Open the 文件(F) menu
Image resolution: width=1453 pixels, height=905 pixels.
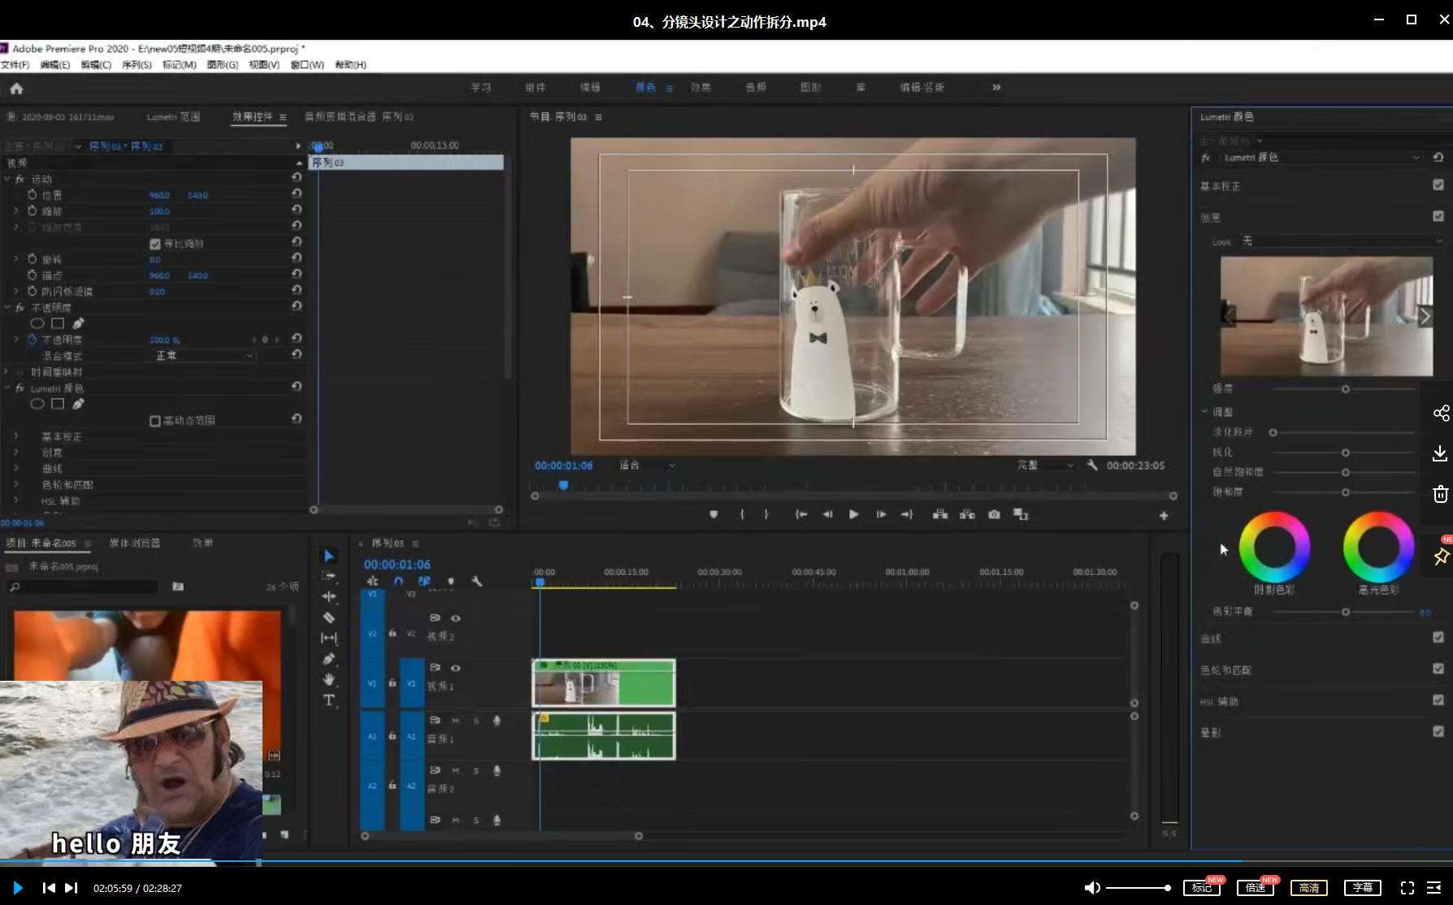point(15,65)
